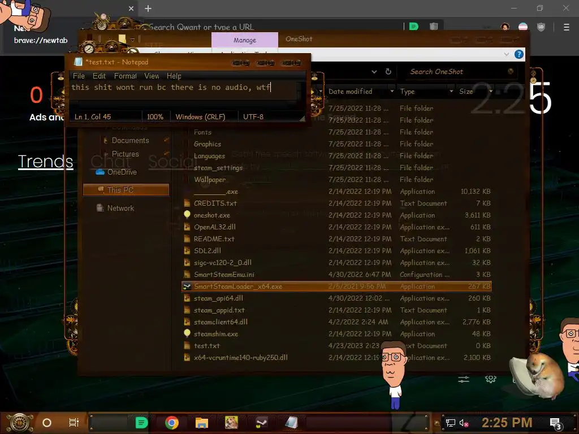Open Steam from the taskbar
This screenshot has width=579, height=434.
click(261, 423)
